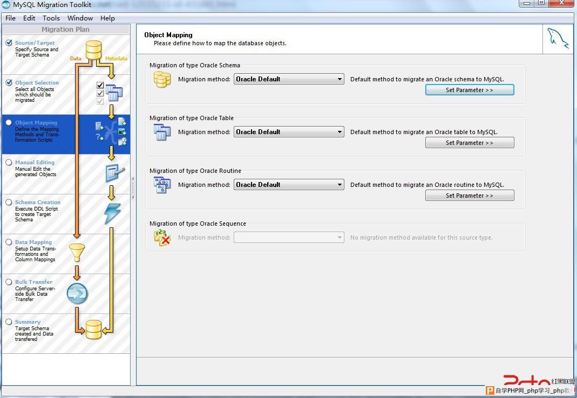The width and height of the screenshot is (577, 398).
Task: Click the Bulk Transfer step title
Action: point(34,282)
